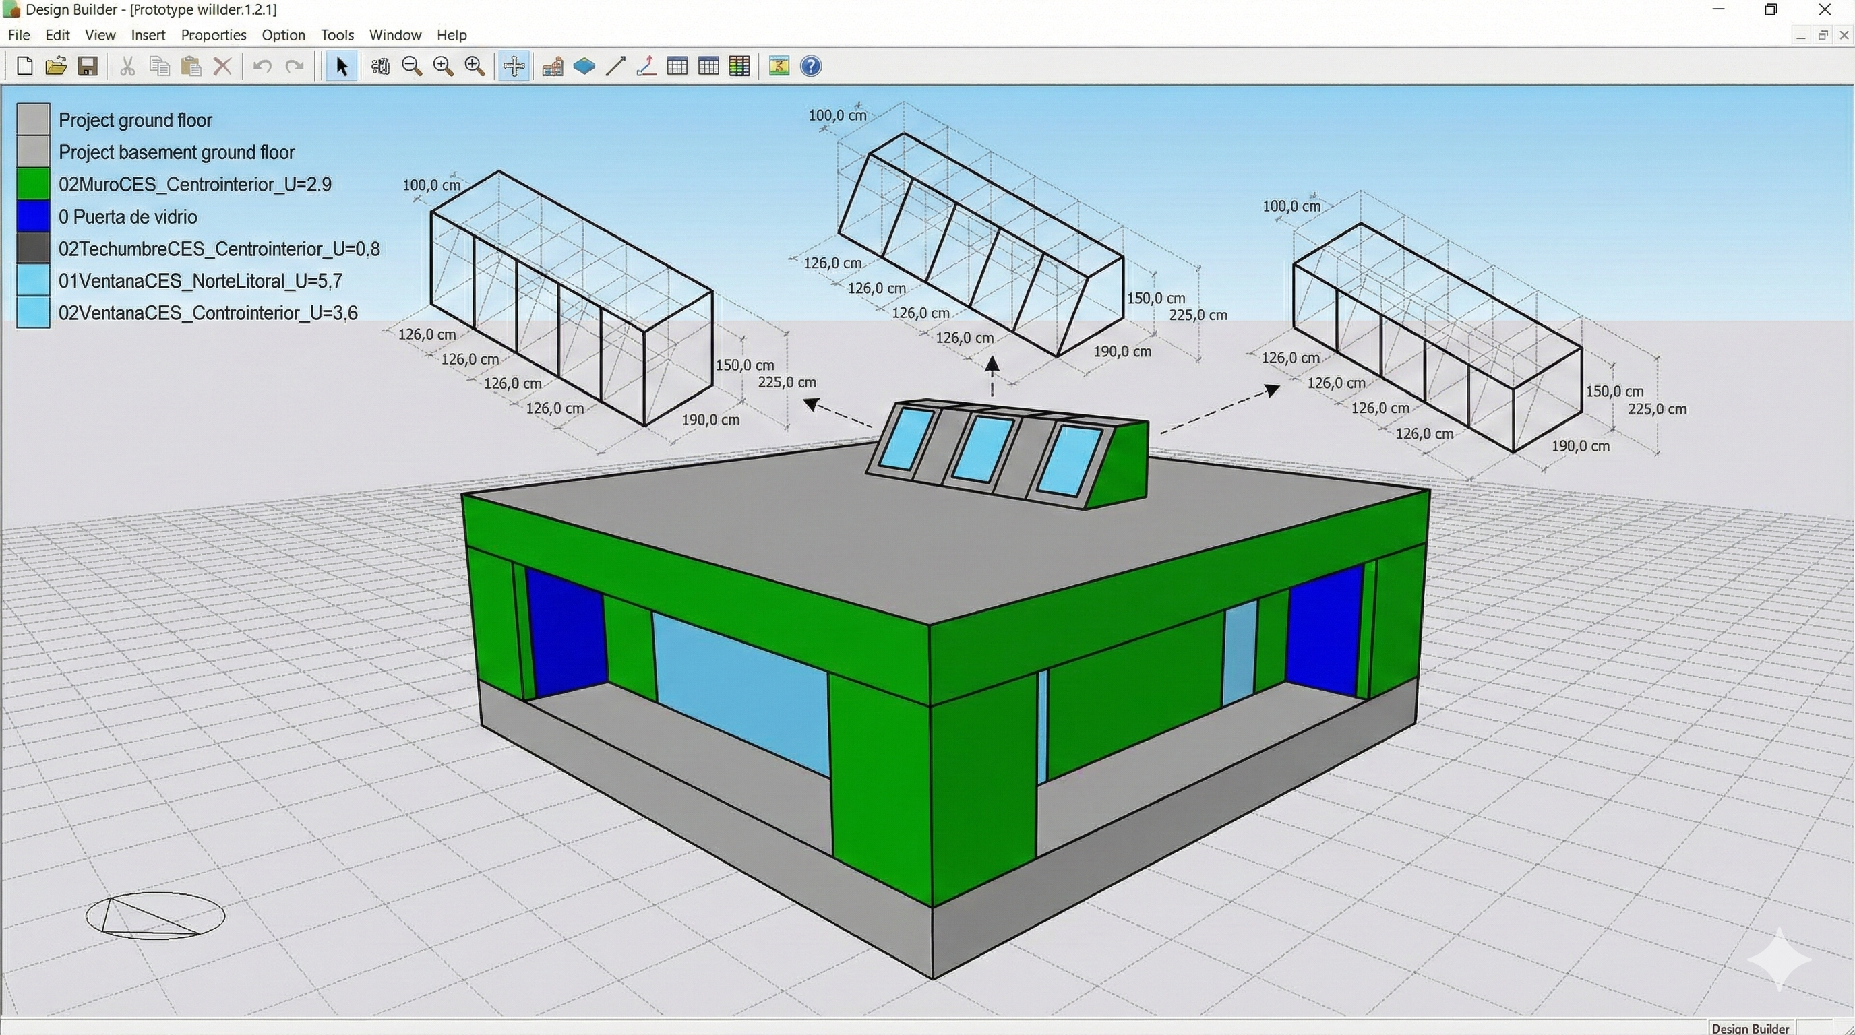Click the colored data table icon
This screenshot has width=1855, height=1035.
pyautogui.click(x=739, y=66)
